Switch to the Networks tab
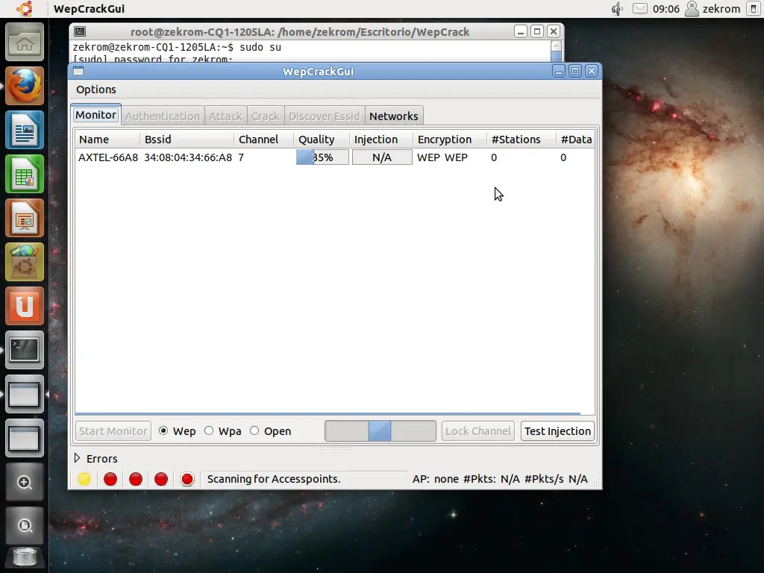This screenshot has width=764, height=573. 394,116
